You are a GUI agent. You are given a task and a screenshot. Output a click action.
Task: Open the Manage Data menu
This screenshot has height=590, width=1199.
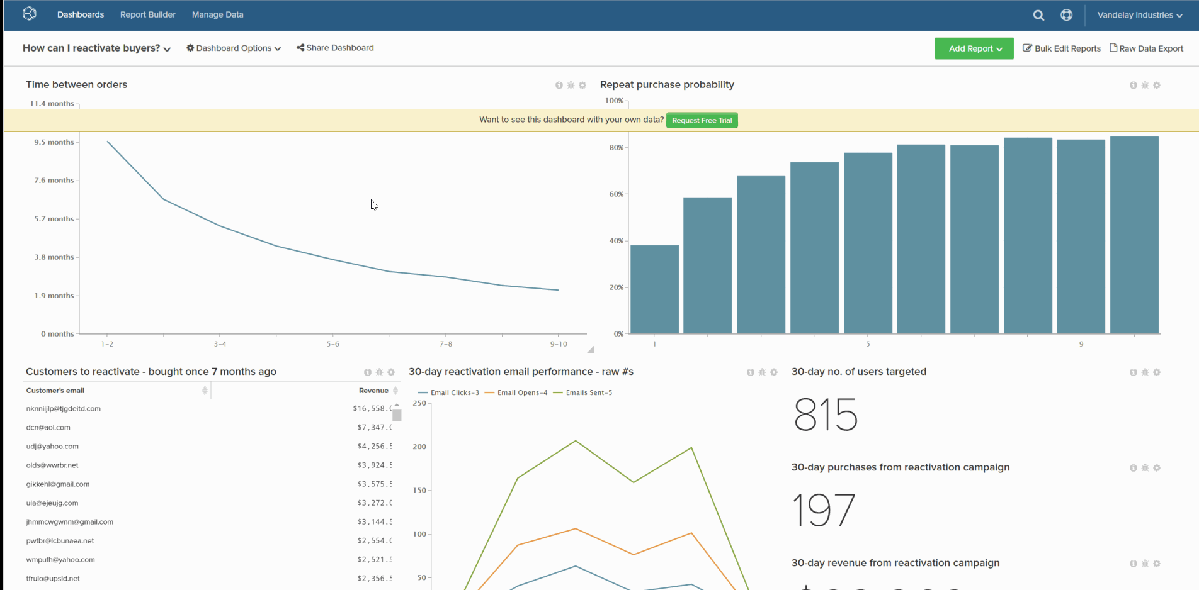pos(217,14)
